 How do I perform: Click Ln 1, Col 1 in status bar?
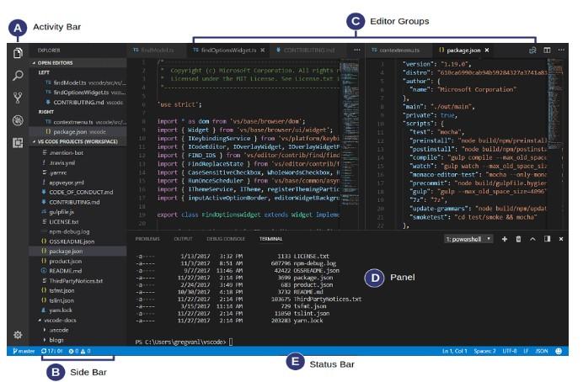(x=454, y=351)
